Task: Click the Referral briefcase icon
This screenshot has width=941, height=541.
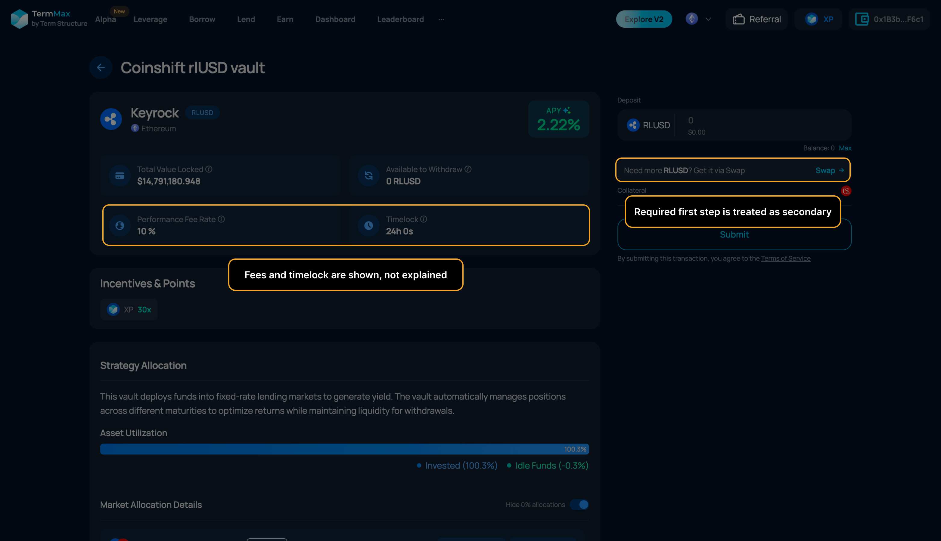Action: 739,19
